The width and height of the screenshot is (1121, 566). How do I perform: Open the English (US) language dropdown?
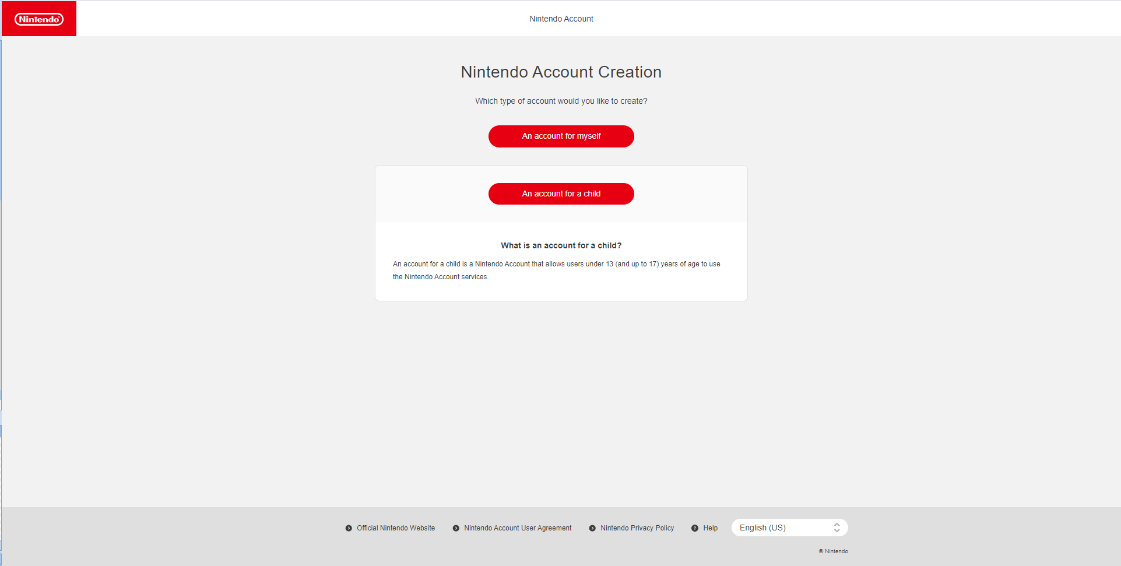[789, 528]
